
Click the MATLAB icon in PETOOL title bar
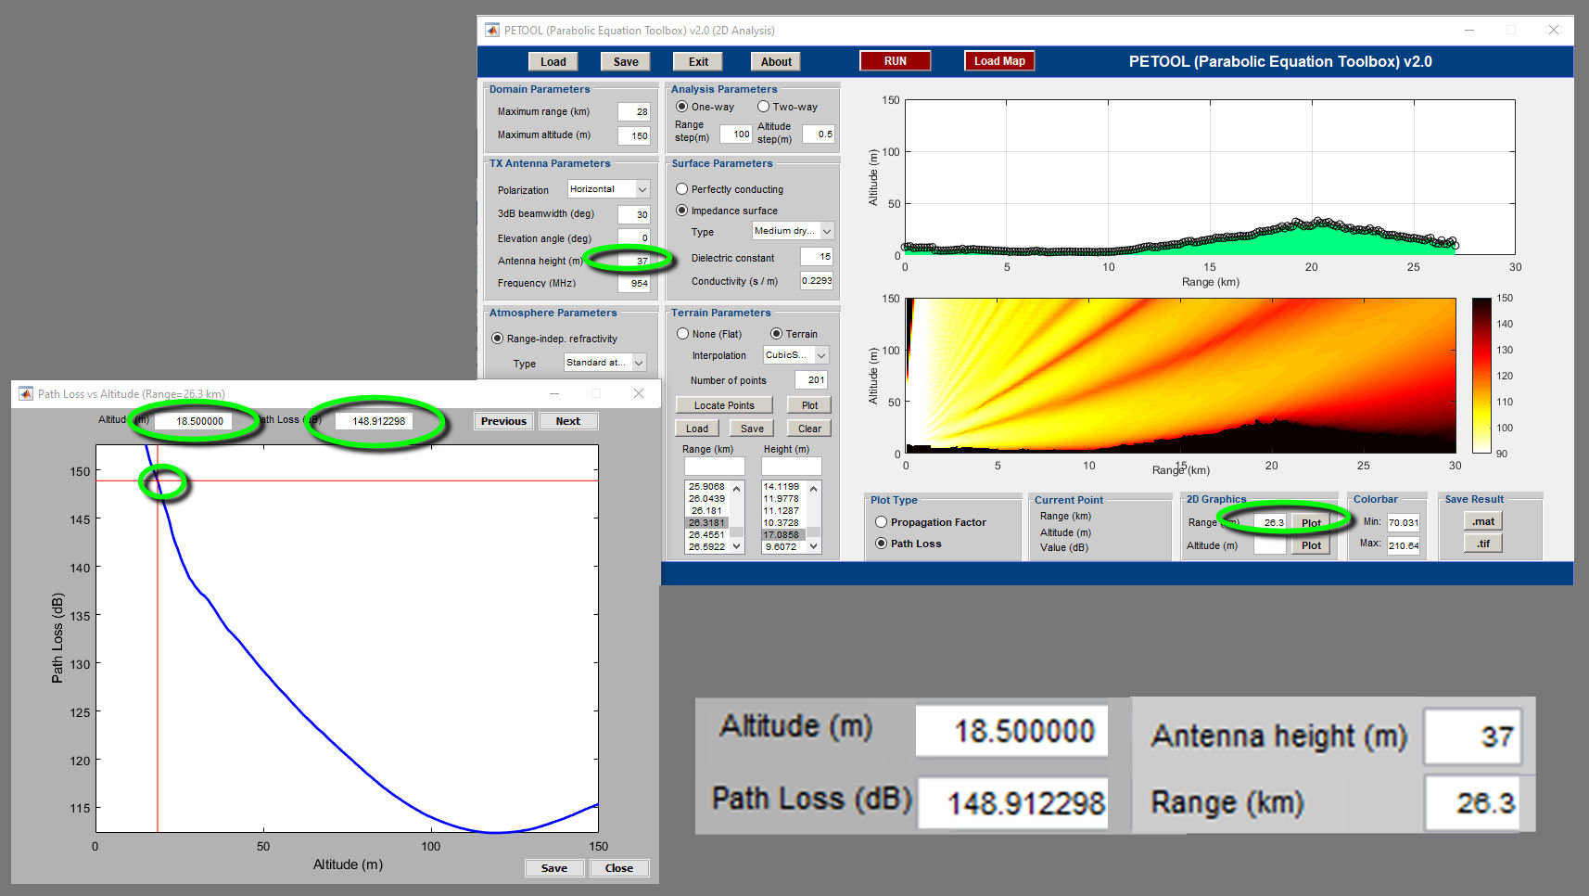[491, 30]
